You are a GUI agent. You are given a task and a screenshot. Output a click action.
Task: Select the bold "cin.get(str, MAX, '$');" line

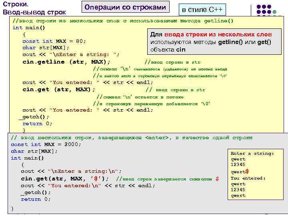65,178
